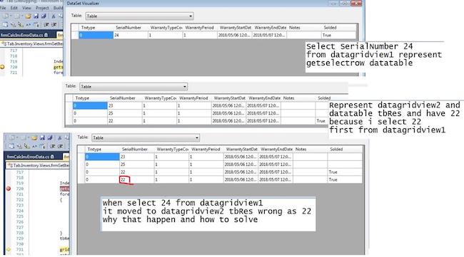Image resolution: width=464 pixels, height=257 pixels.
Task: Select WarrantyStartDate cell in top grid row
Action: click(x=235, y=35)
